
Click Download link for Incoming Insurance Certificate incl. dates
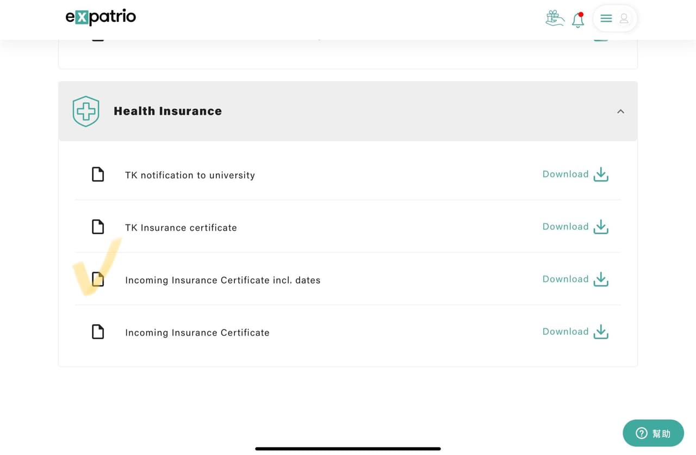coord(565,279)
